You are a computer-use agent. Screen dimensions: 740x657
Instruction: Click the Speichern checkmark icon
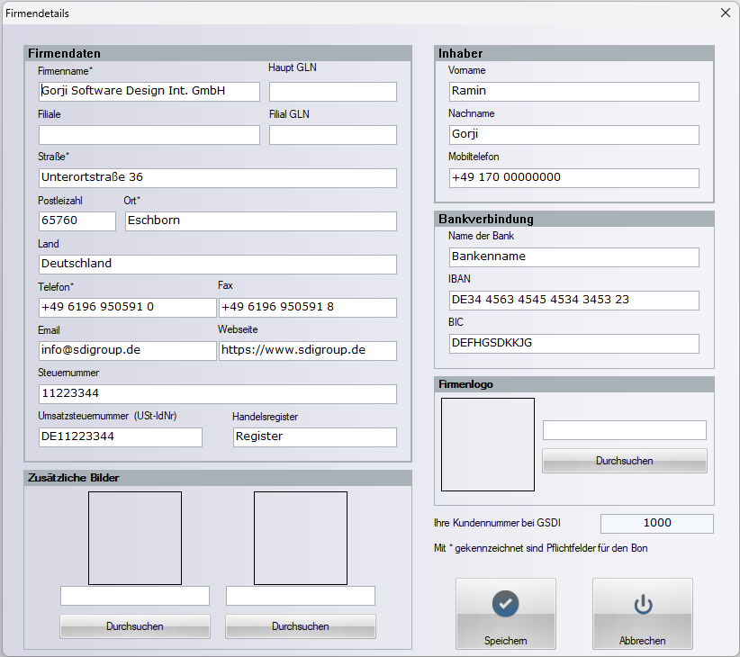pyautogui.click(x=505, y=603)
